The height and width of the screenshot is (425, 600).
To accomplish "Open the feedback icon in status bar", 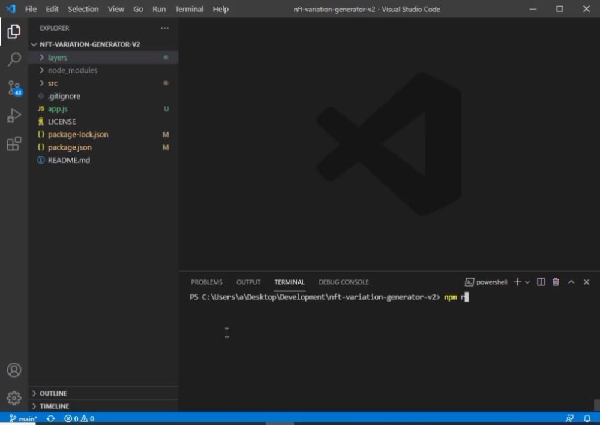I will [x=569, y=418].
